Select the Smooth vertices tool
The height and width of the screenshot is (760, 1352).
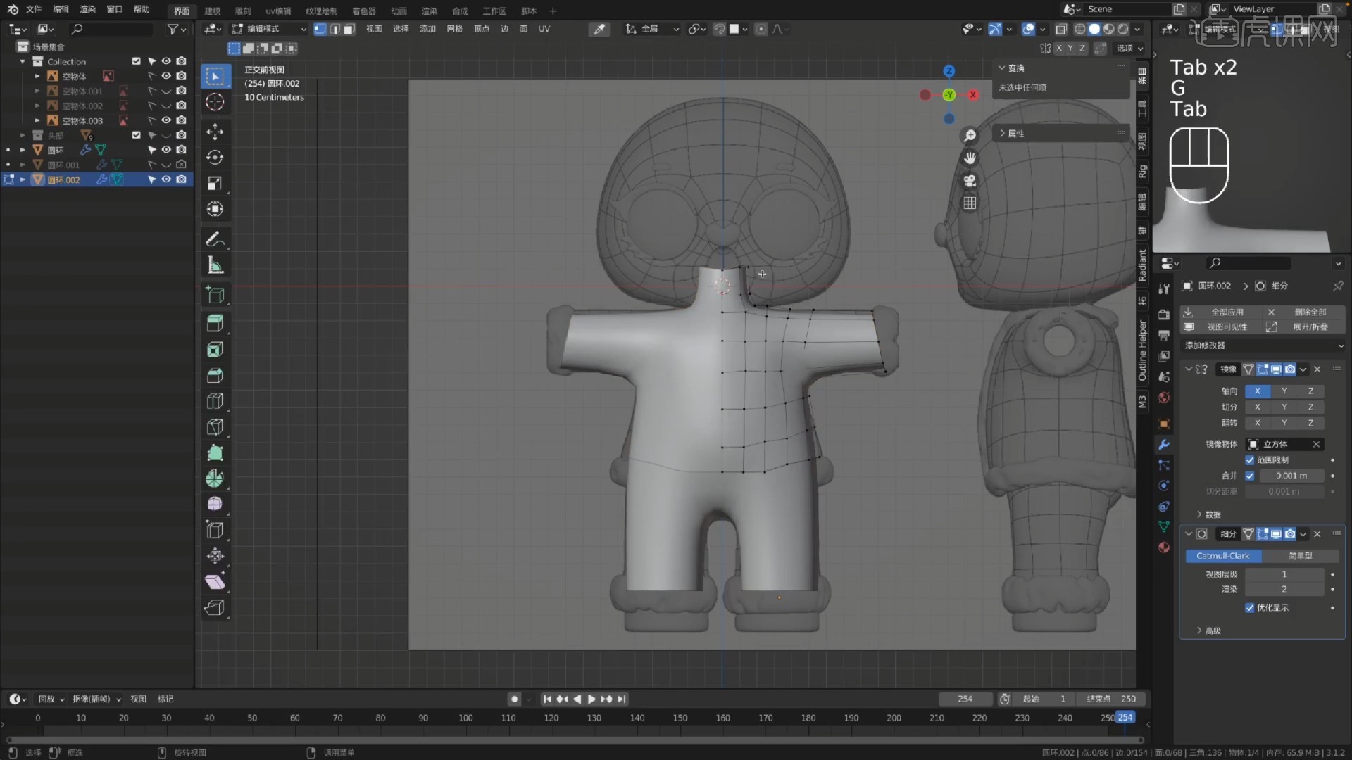tap(215, 505)
